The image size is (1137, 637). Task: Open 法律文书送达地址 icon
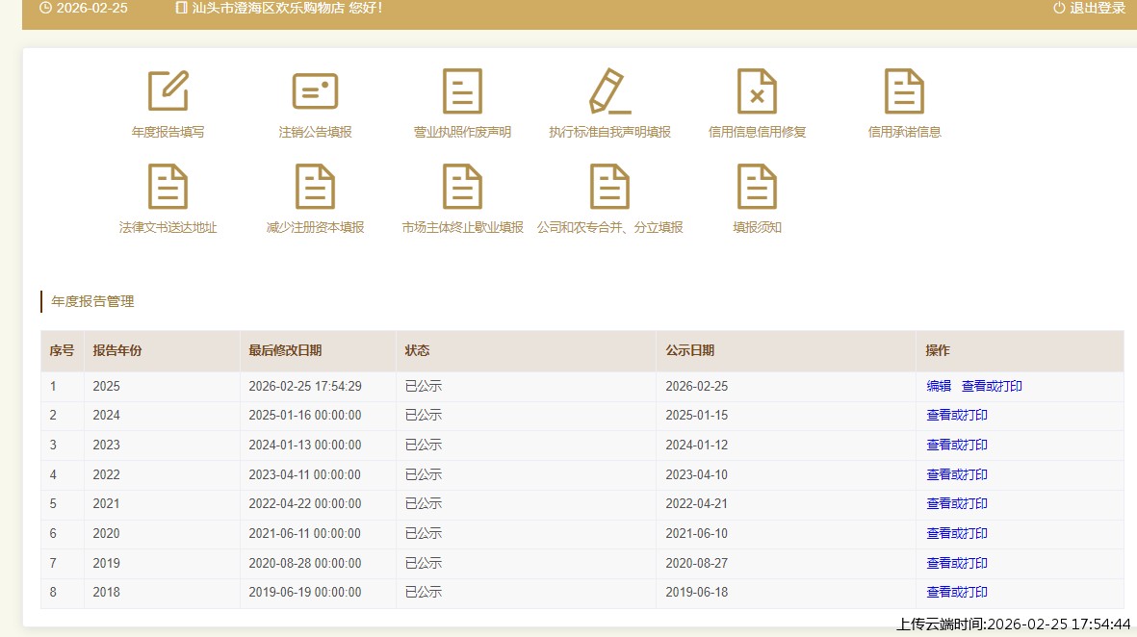(168, 187)
